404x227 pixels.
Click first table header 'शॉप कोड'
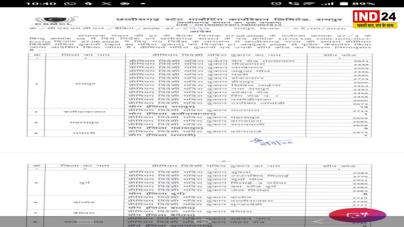339,55
